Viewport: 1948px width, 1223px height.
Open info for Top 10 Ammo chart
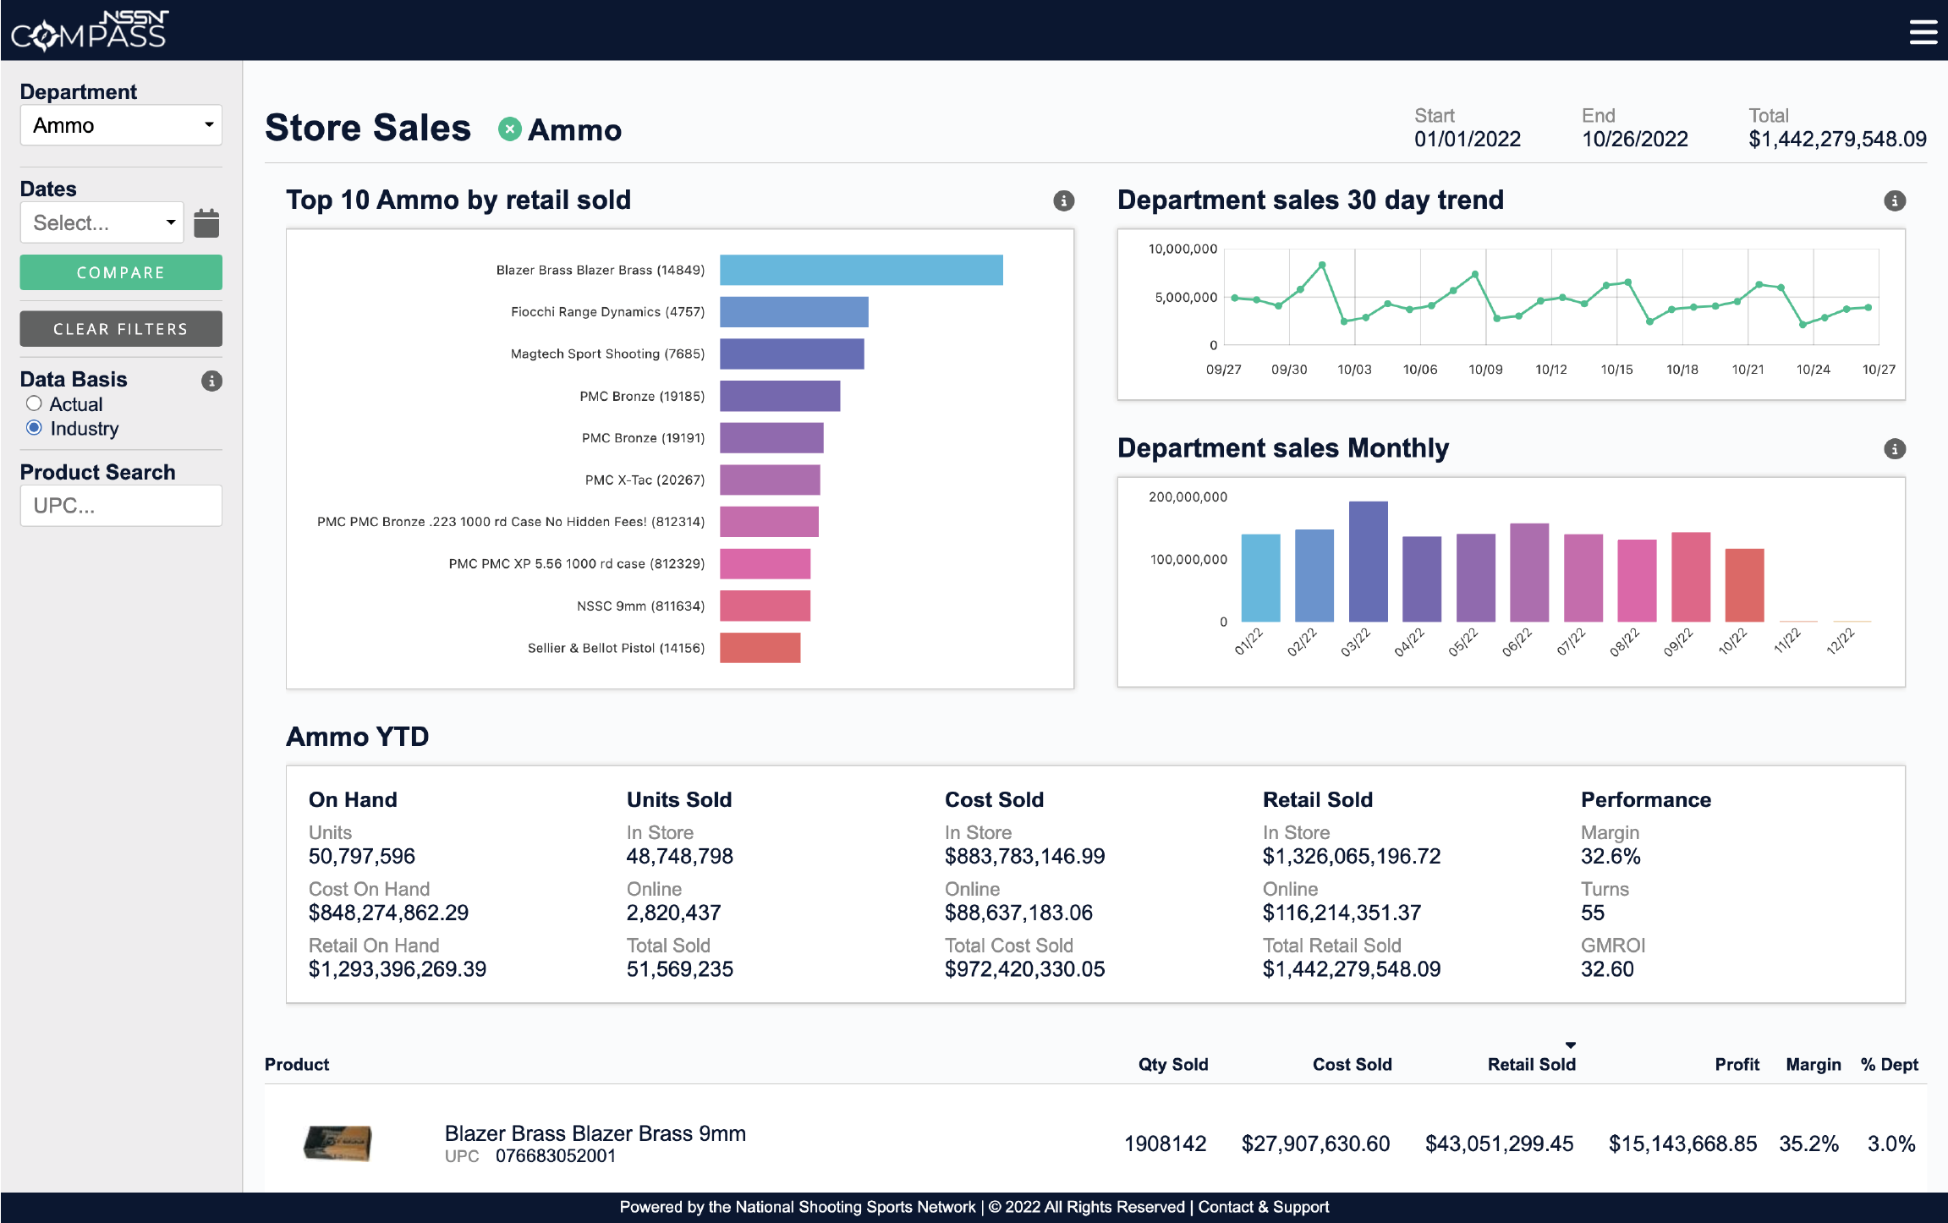pyautogui.click(x=1063, y=200)
